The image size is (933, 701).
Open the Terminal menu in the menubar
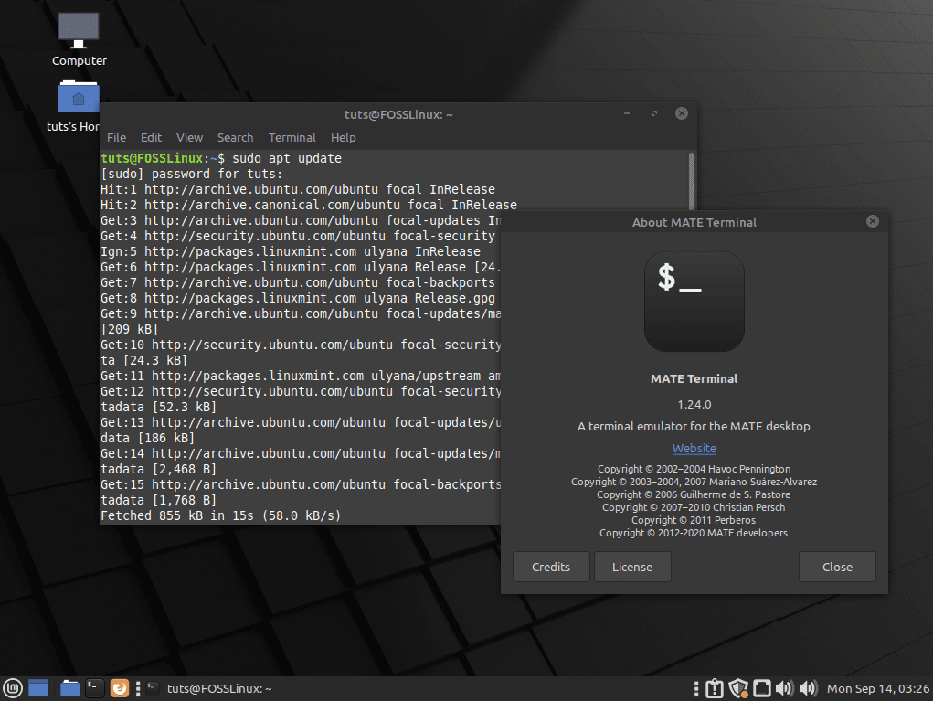(292, 137)
